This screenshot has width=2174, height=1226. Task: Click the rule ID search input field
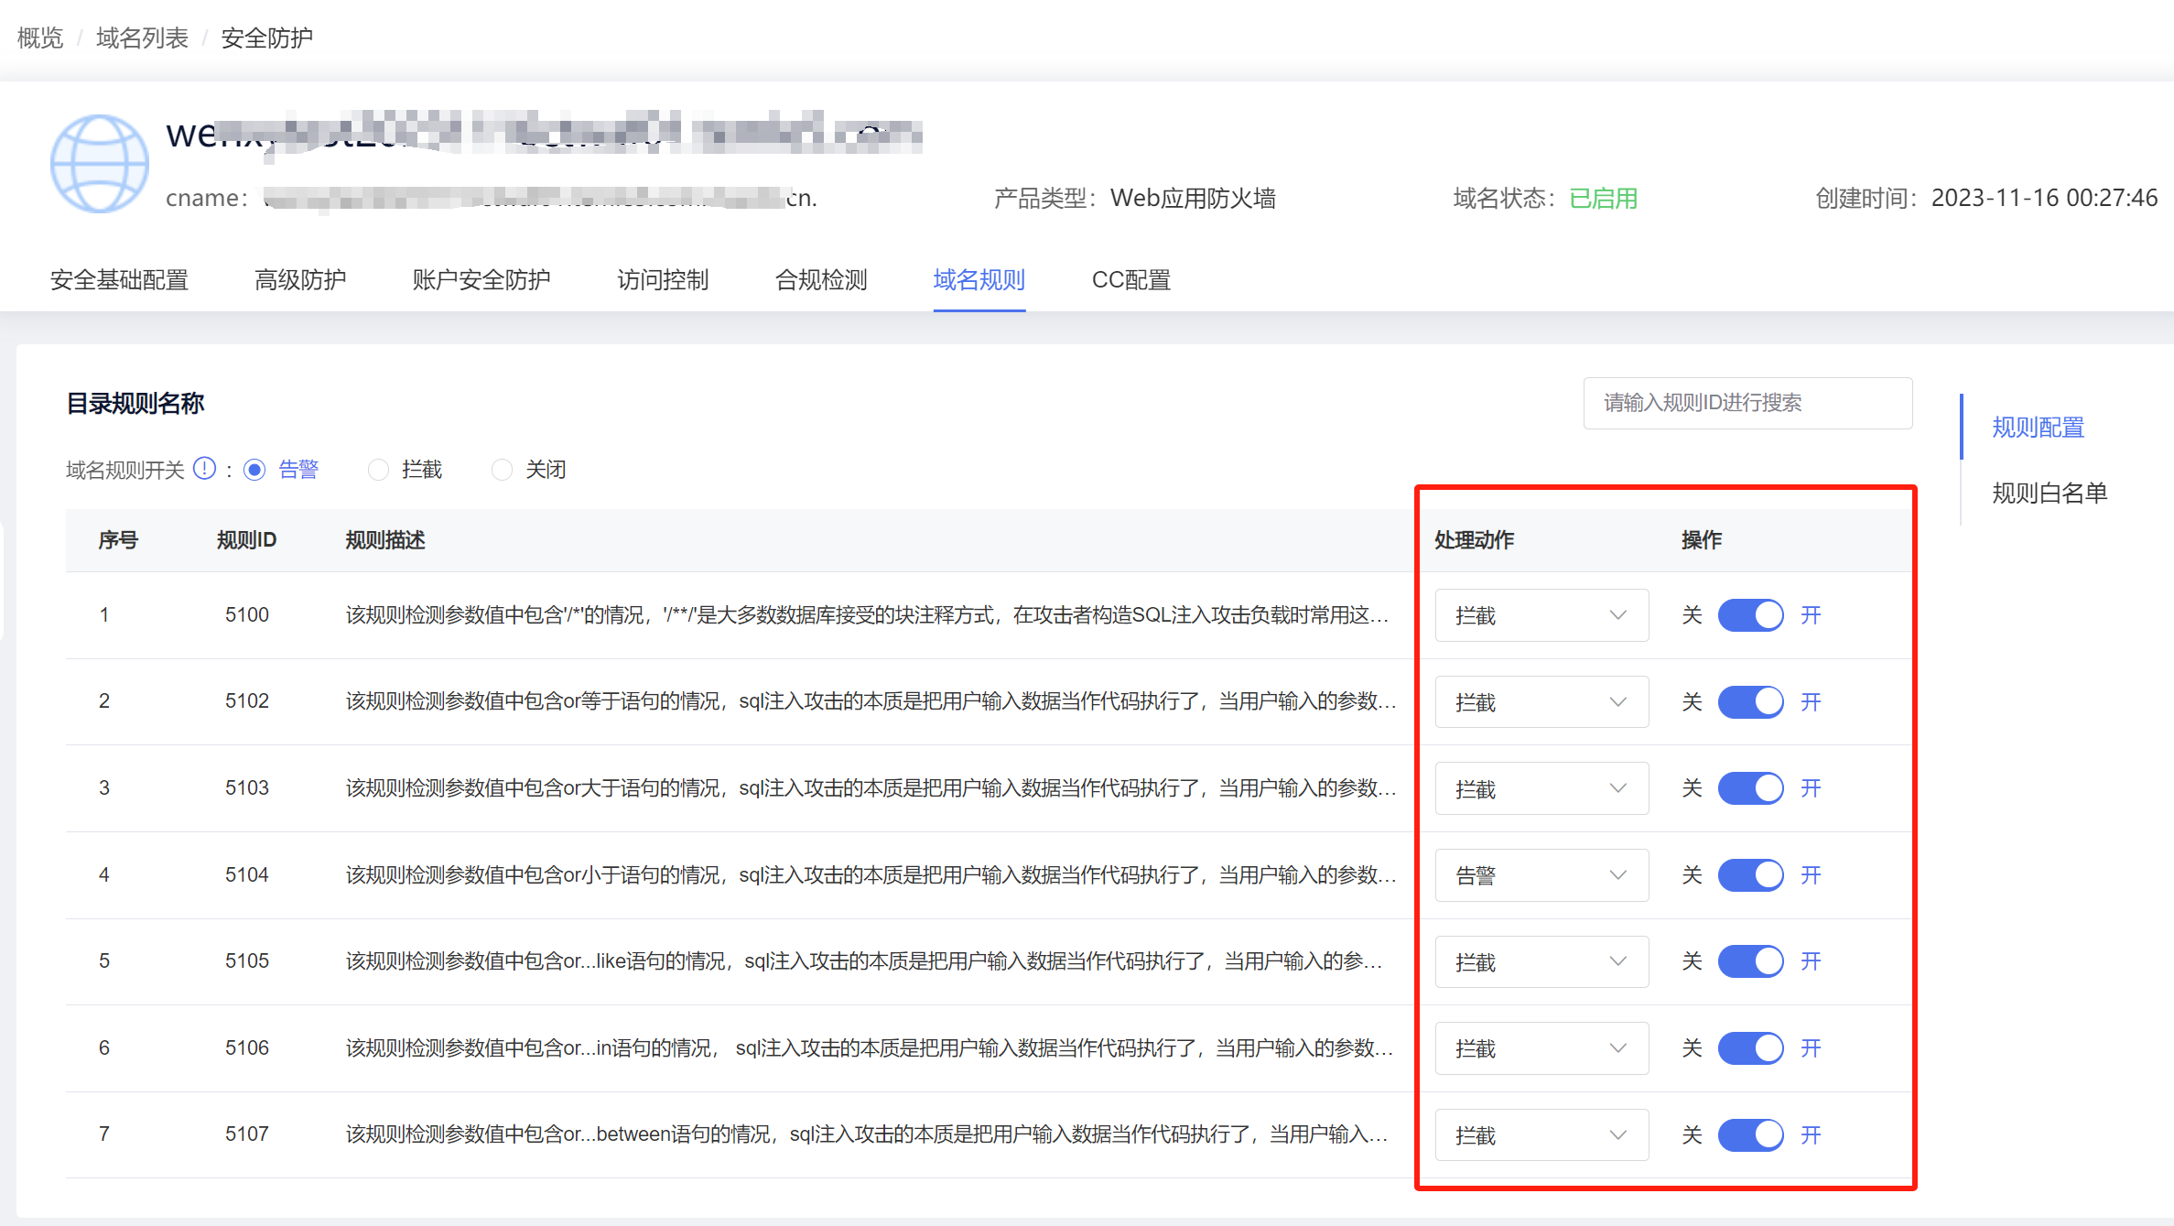click(1747, 403)
